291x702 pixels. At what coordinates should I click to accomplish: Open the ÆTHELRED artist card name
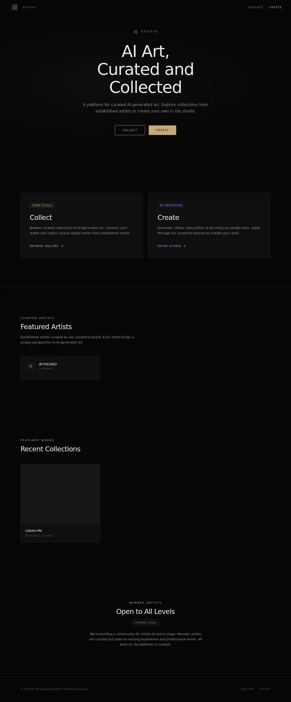tap(48, 364)
